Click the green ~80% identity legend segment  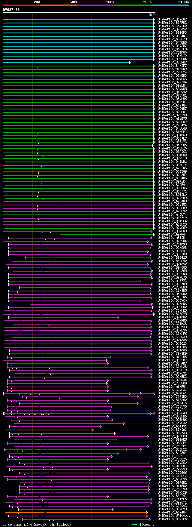pyautogui.click(x=133, y=5)
